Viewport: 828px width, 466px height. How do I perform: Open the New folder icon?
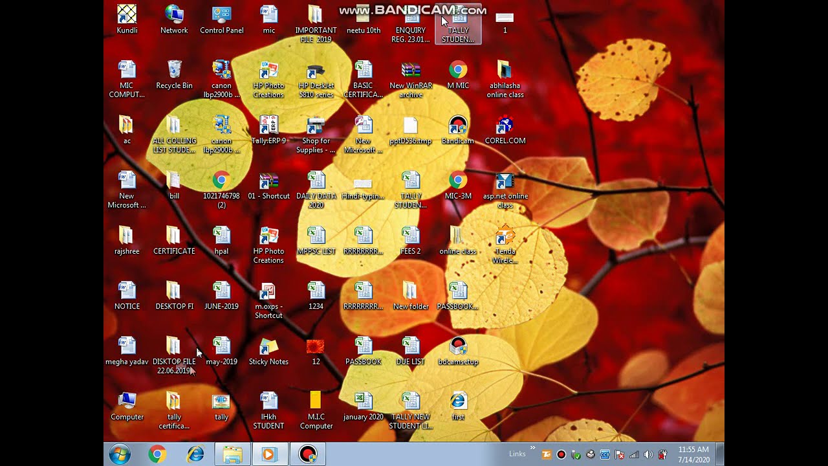[x=411, y=295]
